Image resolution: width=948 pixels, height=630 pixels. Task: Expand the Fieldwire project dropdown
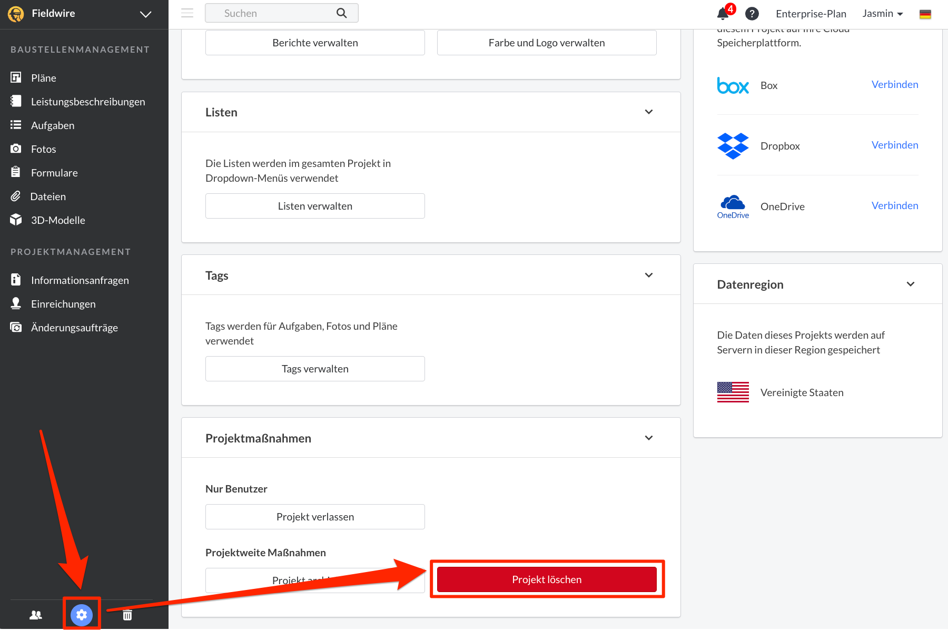coord(145,14)
